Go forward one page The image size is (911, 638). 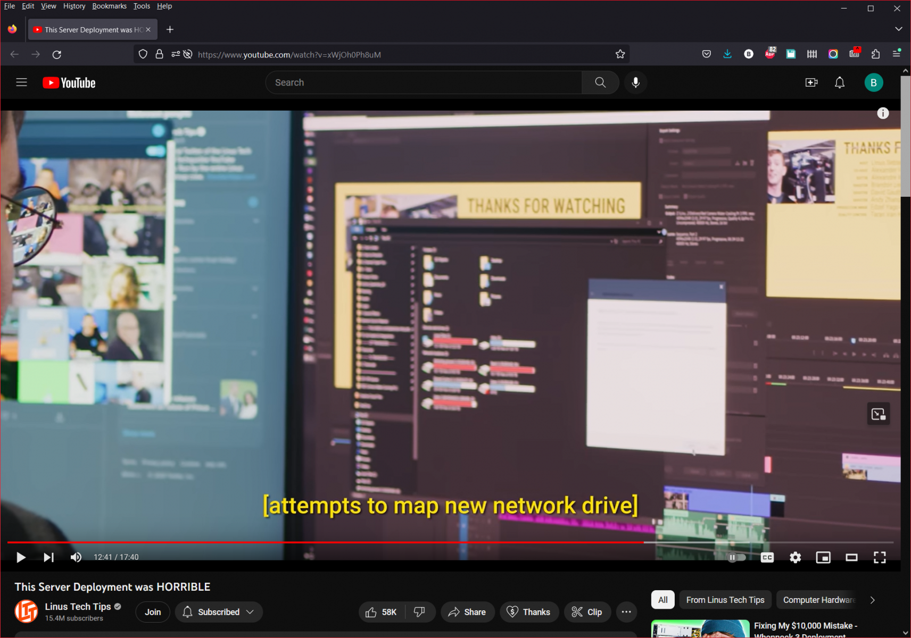(x=36, y=54)
